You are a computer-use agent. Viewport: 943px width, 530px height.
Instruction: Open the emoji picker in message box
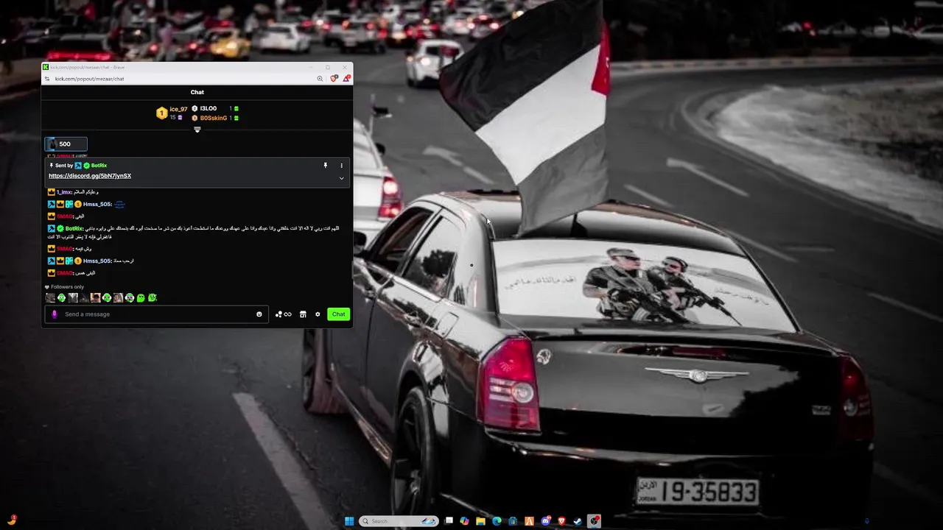[x=259, y=314]
